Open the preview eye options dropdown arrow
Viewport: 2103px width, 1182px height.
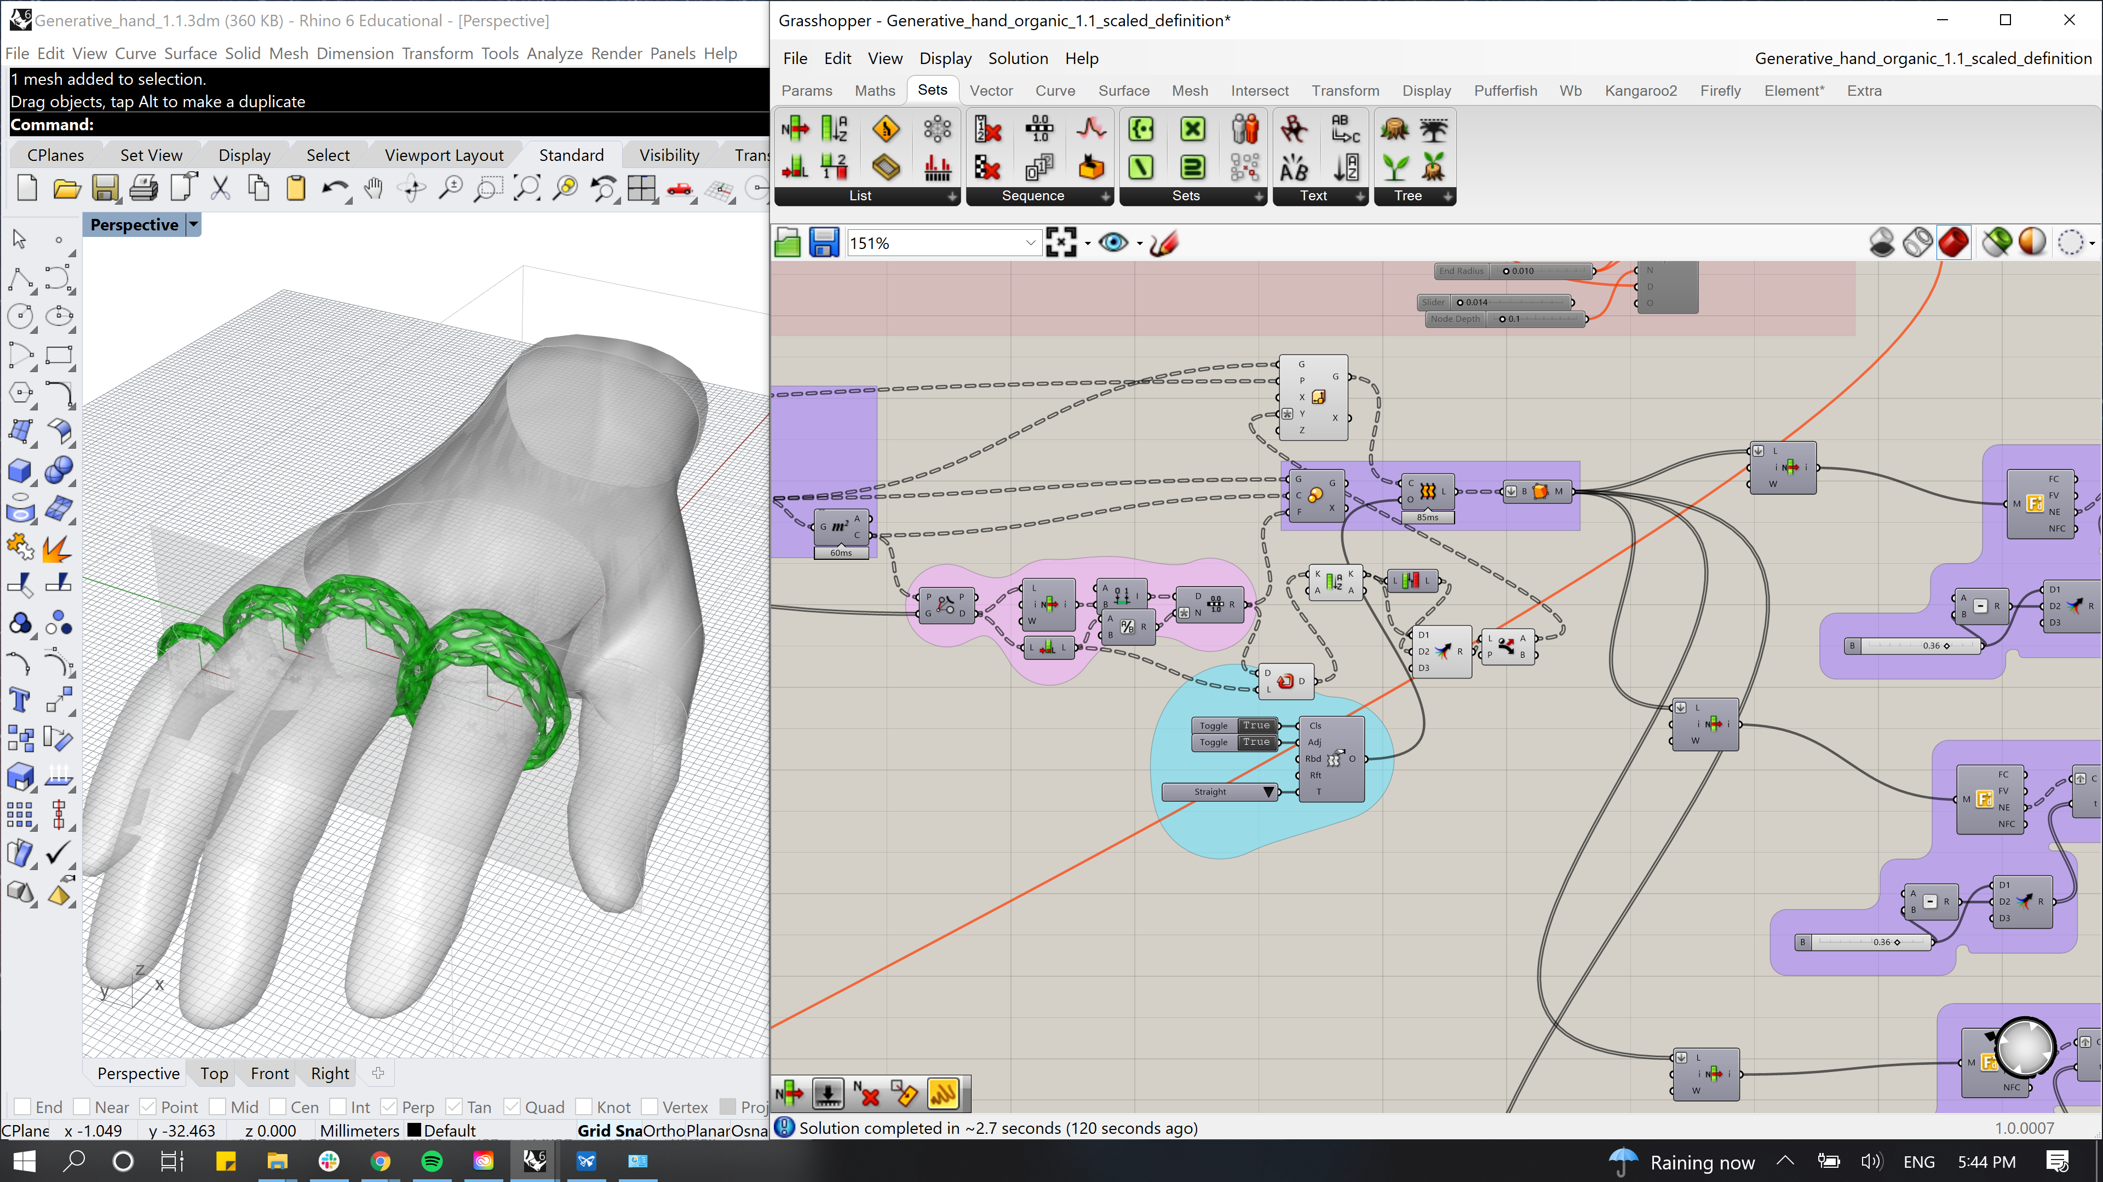tap(1139, 243)
